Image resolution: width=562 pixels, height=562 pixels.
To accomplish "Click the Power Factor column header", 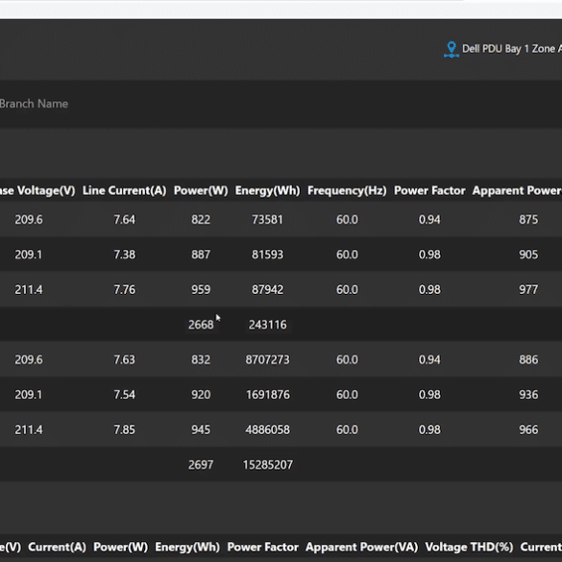I will point(429,190).
